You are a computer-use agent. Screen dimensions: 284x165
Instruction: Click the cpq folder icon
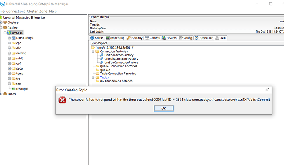(x=14, y=43)
